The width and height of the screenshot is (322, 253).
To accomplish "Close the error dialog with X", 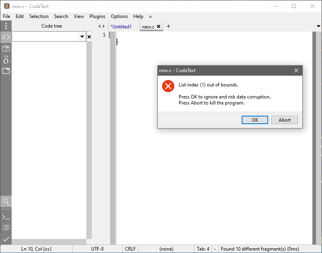I will [296, 70].
